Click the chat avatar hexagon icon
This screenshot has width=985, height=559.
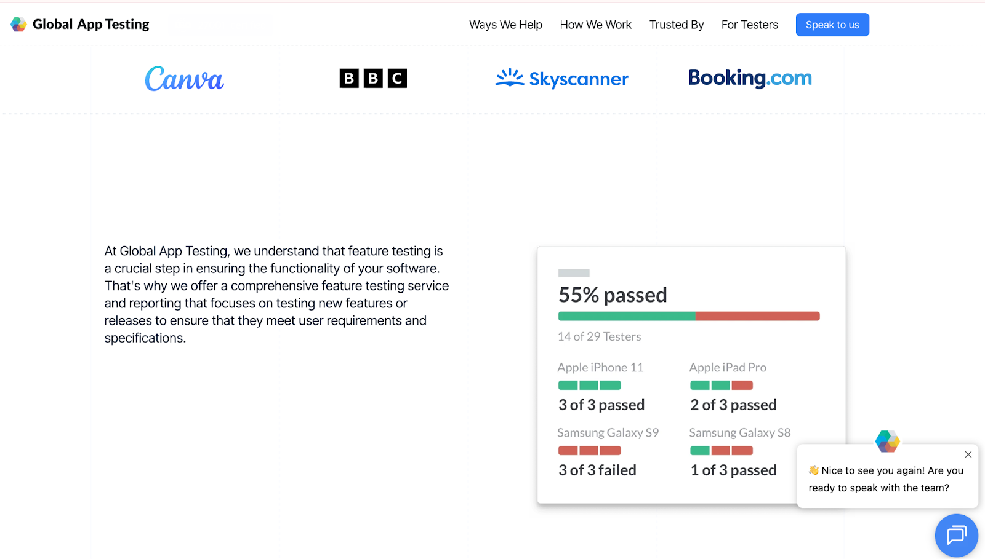887,441
